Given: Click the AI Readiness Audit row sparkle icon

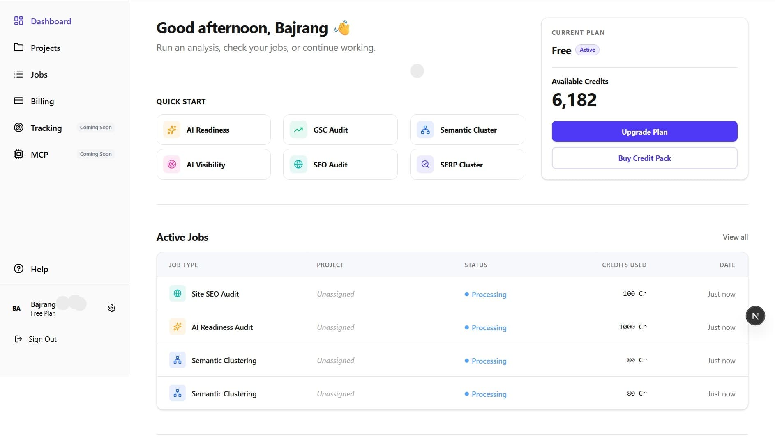Looking at the screenshot, I should 178,327.
